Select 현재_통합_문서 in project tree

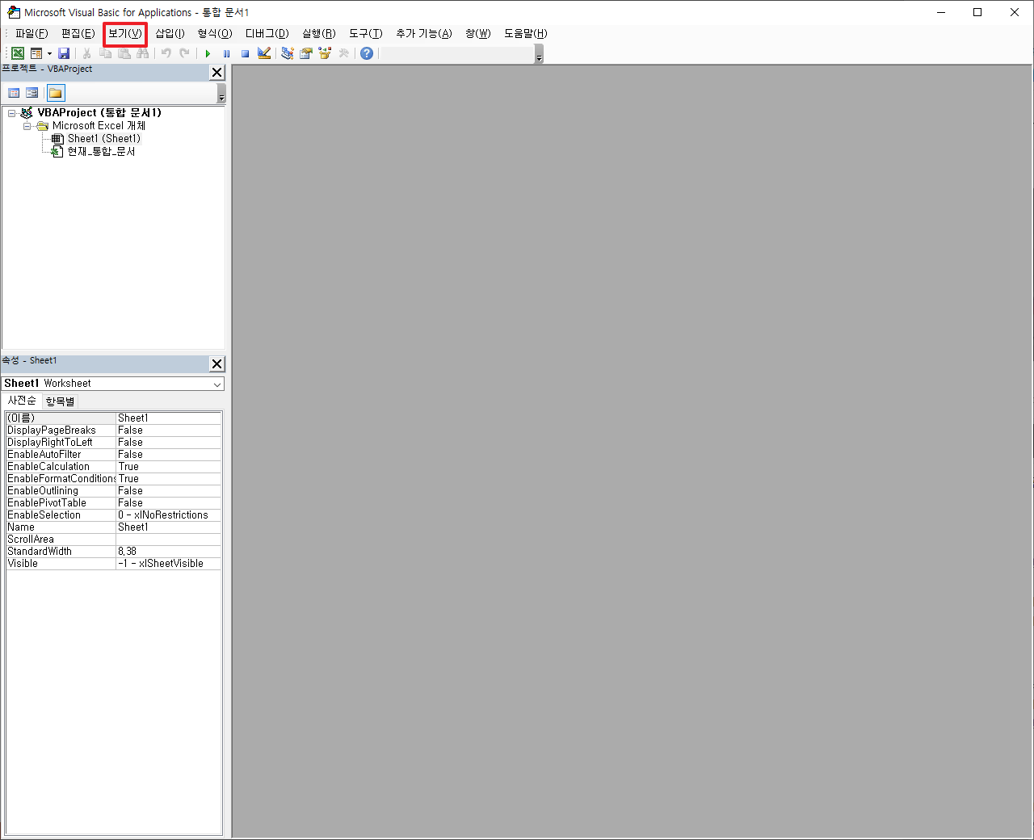[x=101, y=152]
